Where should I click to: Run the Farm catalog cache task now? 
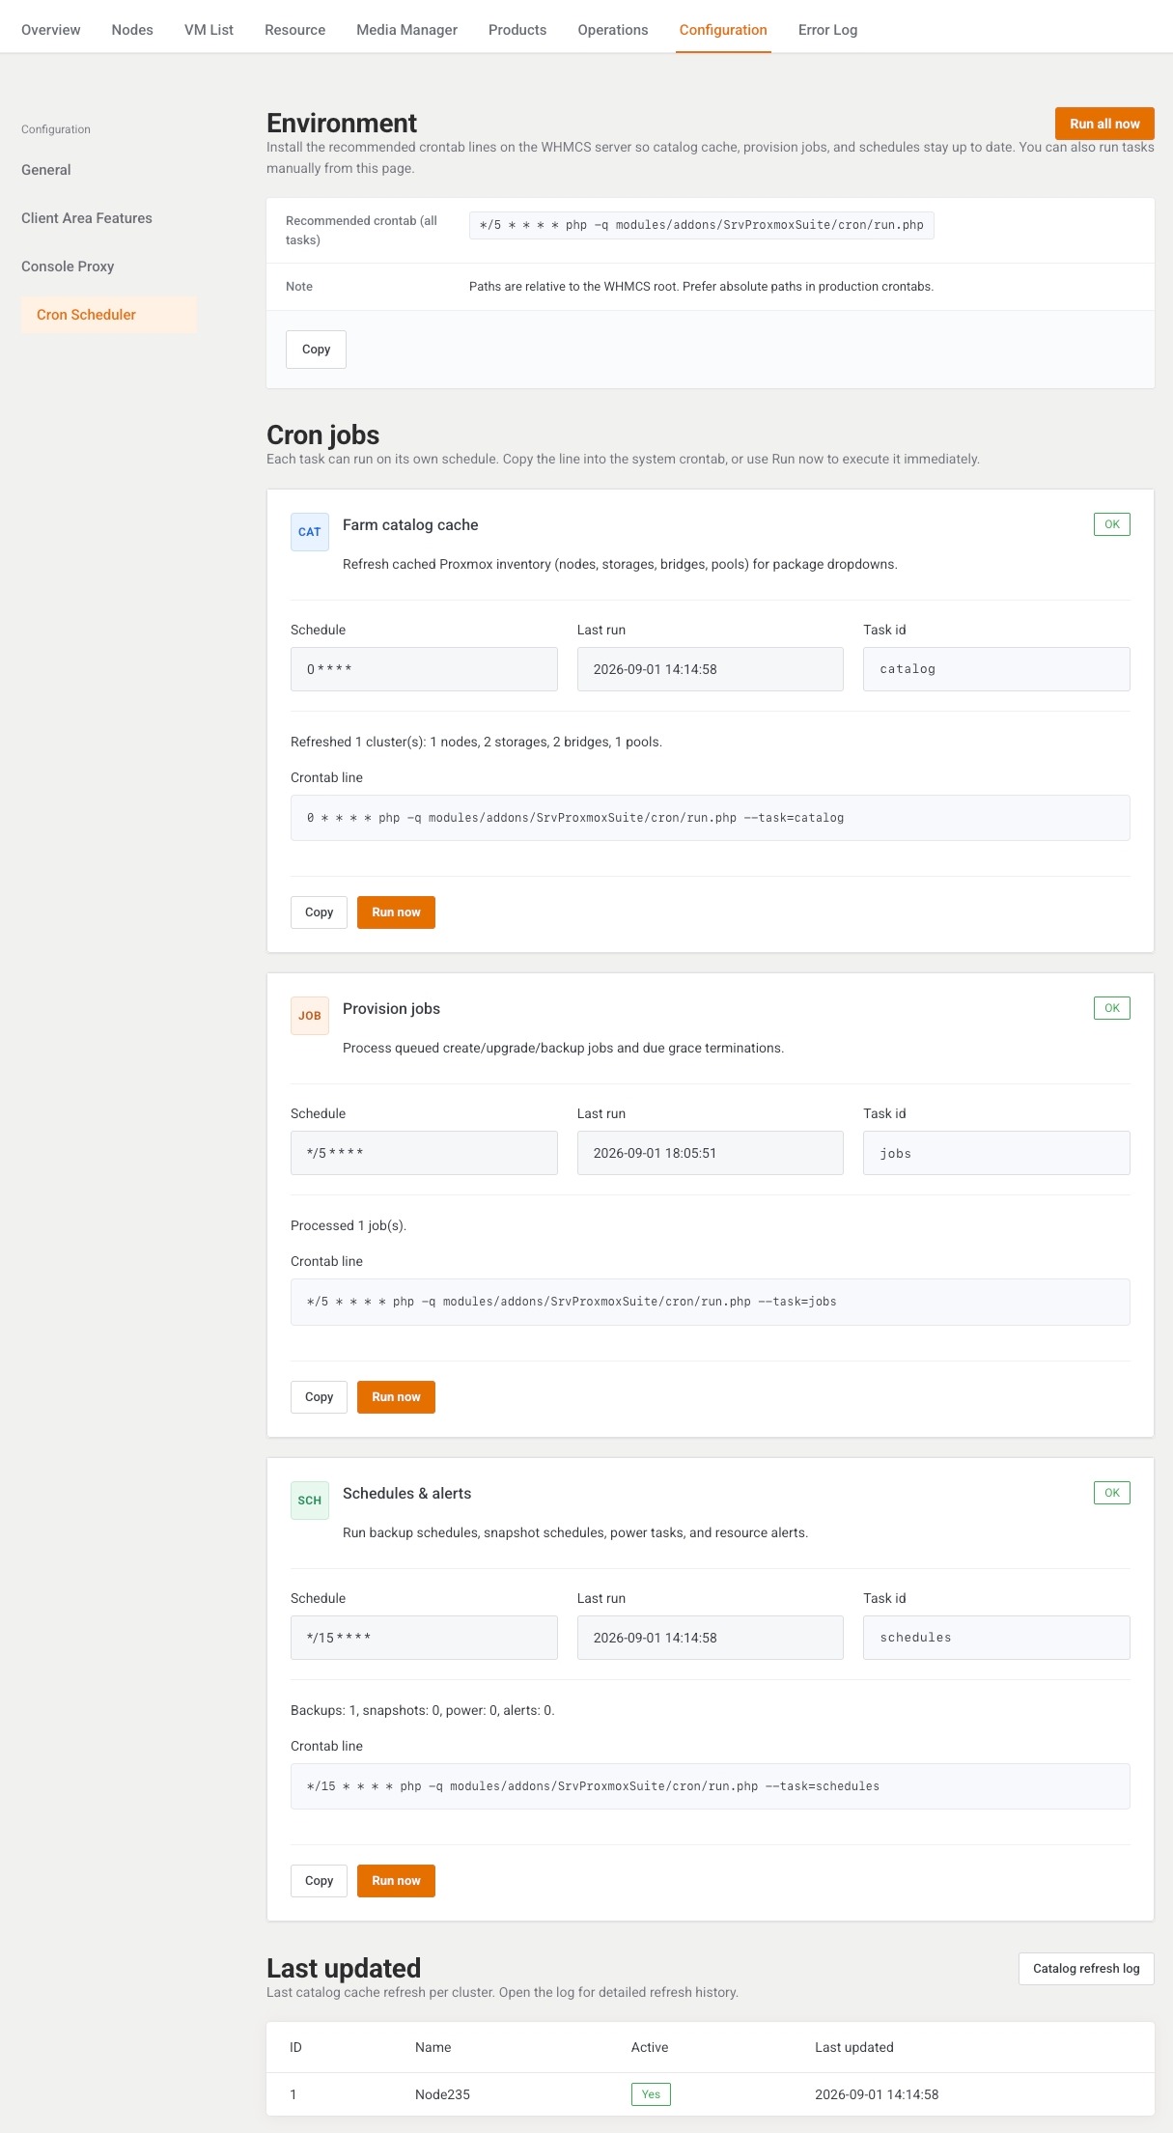(396, 912)
